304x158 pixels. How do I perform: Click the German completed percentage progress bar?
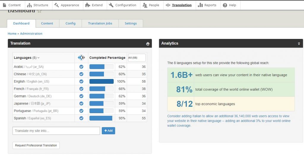tap(101, 96)
